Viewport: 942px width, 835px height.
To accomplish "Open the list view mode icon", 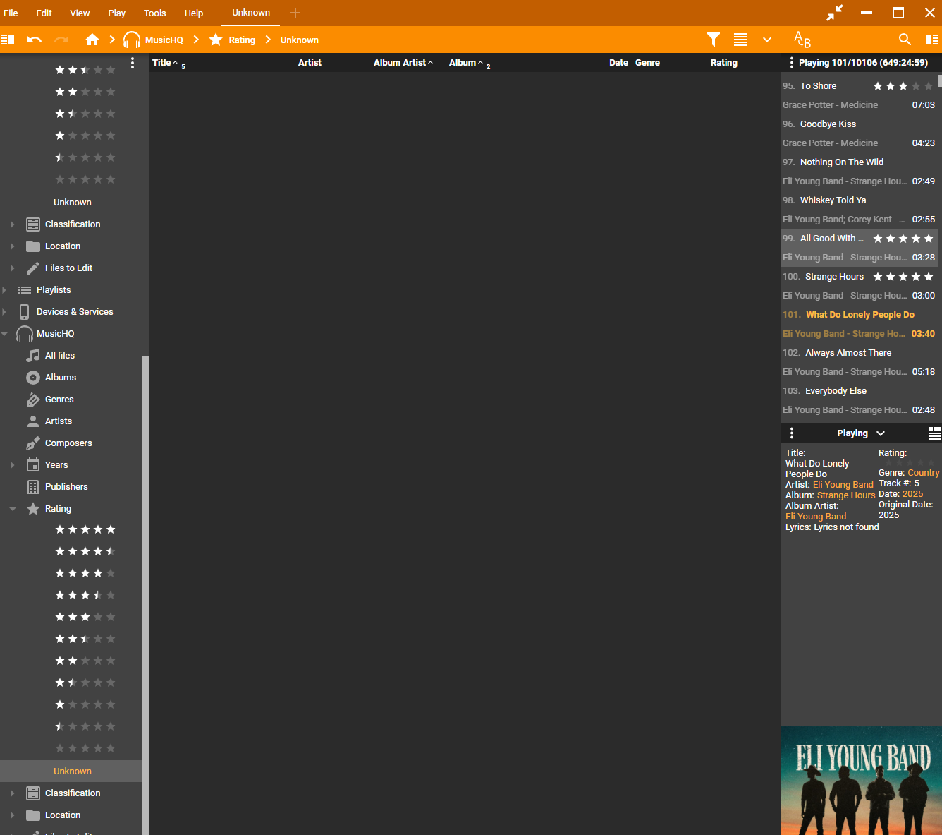I will click(x=740, y=40).
